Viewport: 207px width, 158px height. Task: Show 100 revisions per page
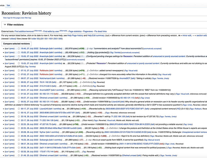(x=50, y=39)
